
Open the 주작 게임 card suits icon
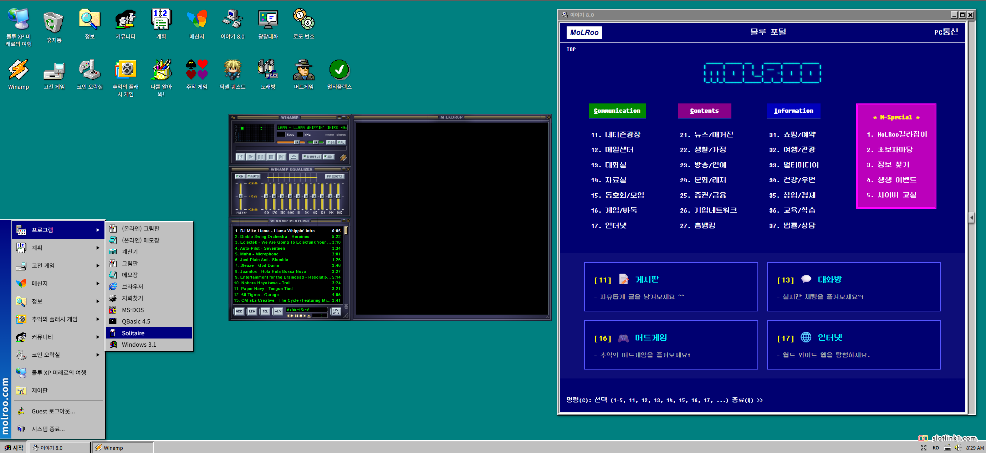(197, 75)
